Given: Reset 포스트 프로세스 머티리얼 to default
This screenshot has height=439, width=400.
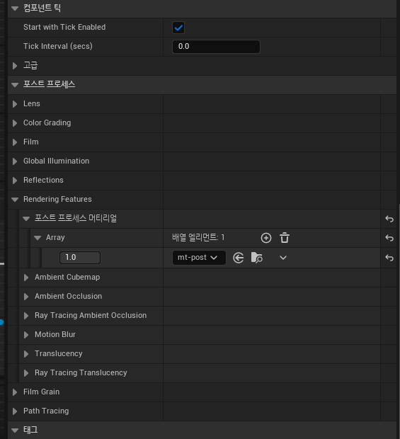Looking at the screenshot, I should click(389, 219).
